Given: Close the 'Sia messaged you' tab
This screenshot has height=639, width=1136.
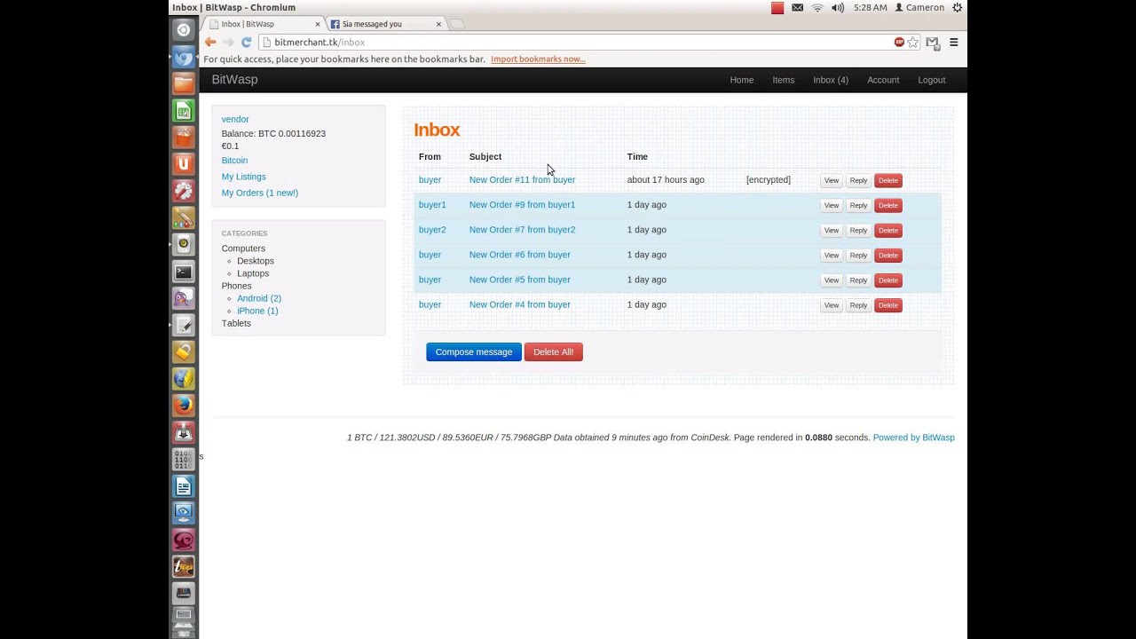Looking at the screenshot, I should tap(438, 24).
